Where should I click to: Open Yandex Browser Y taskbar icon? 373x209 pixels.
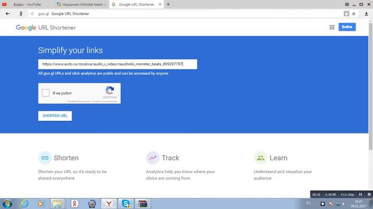[x=109, y=204]
